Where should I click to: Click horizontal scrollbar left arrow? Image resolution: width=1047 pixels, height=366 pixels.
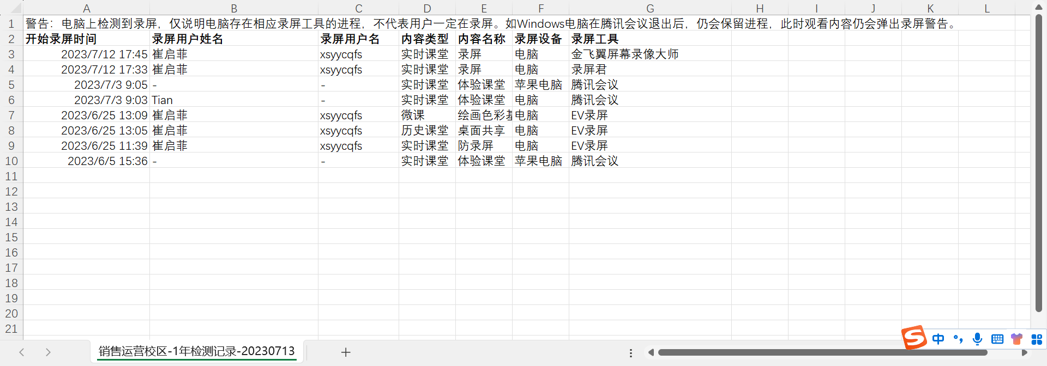tap(651, 353)
